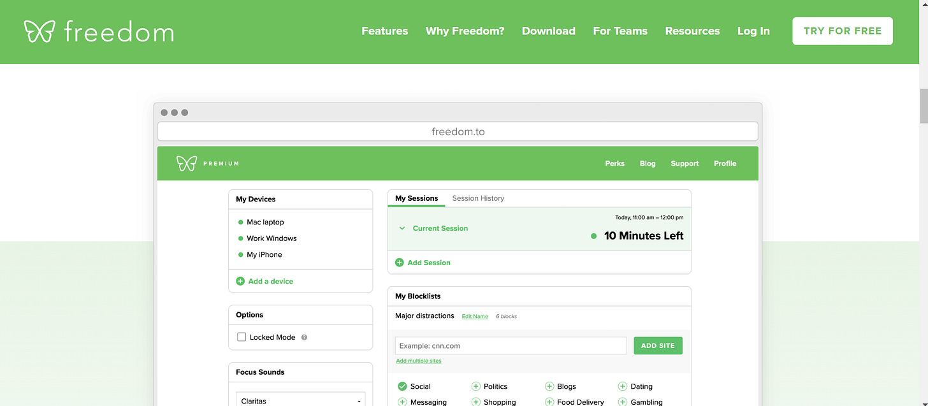Screen dimensions: 928x406
Task: Enable Locked Mode checkbox
Action: [242, 337]
